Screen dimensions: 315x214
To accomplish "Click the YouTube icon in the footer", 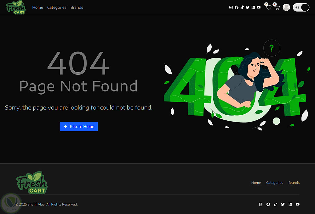I will 298,204.
